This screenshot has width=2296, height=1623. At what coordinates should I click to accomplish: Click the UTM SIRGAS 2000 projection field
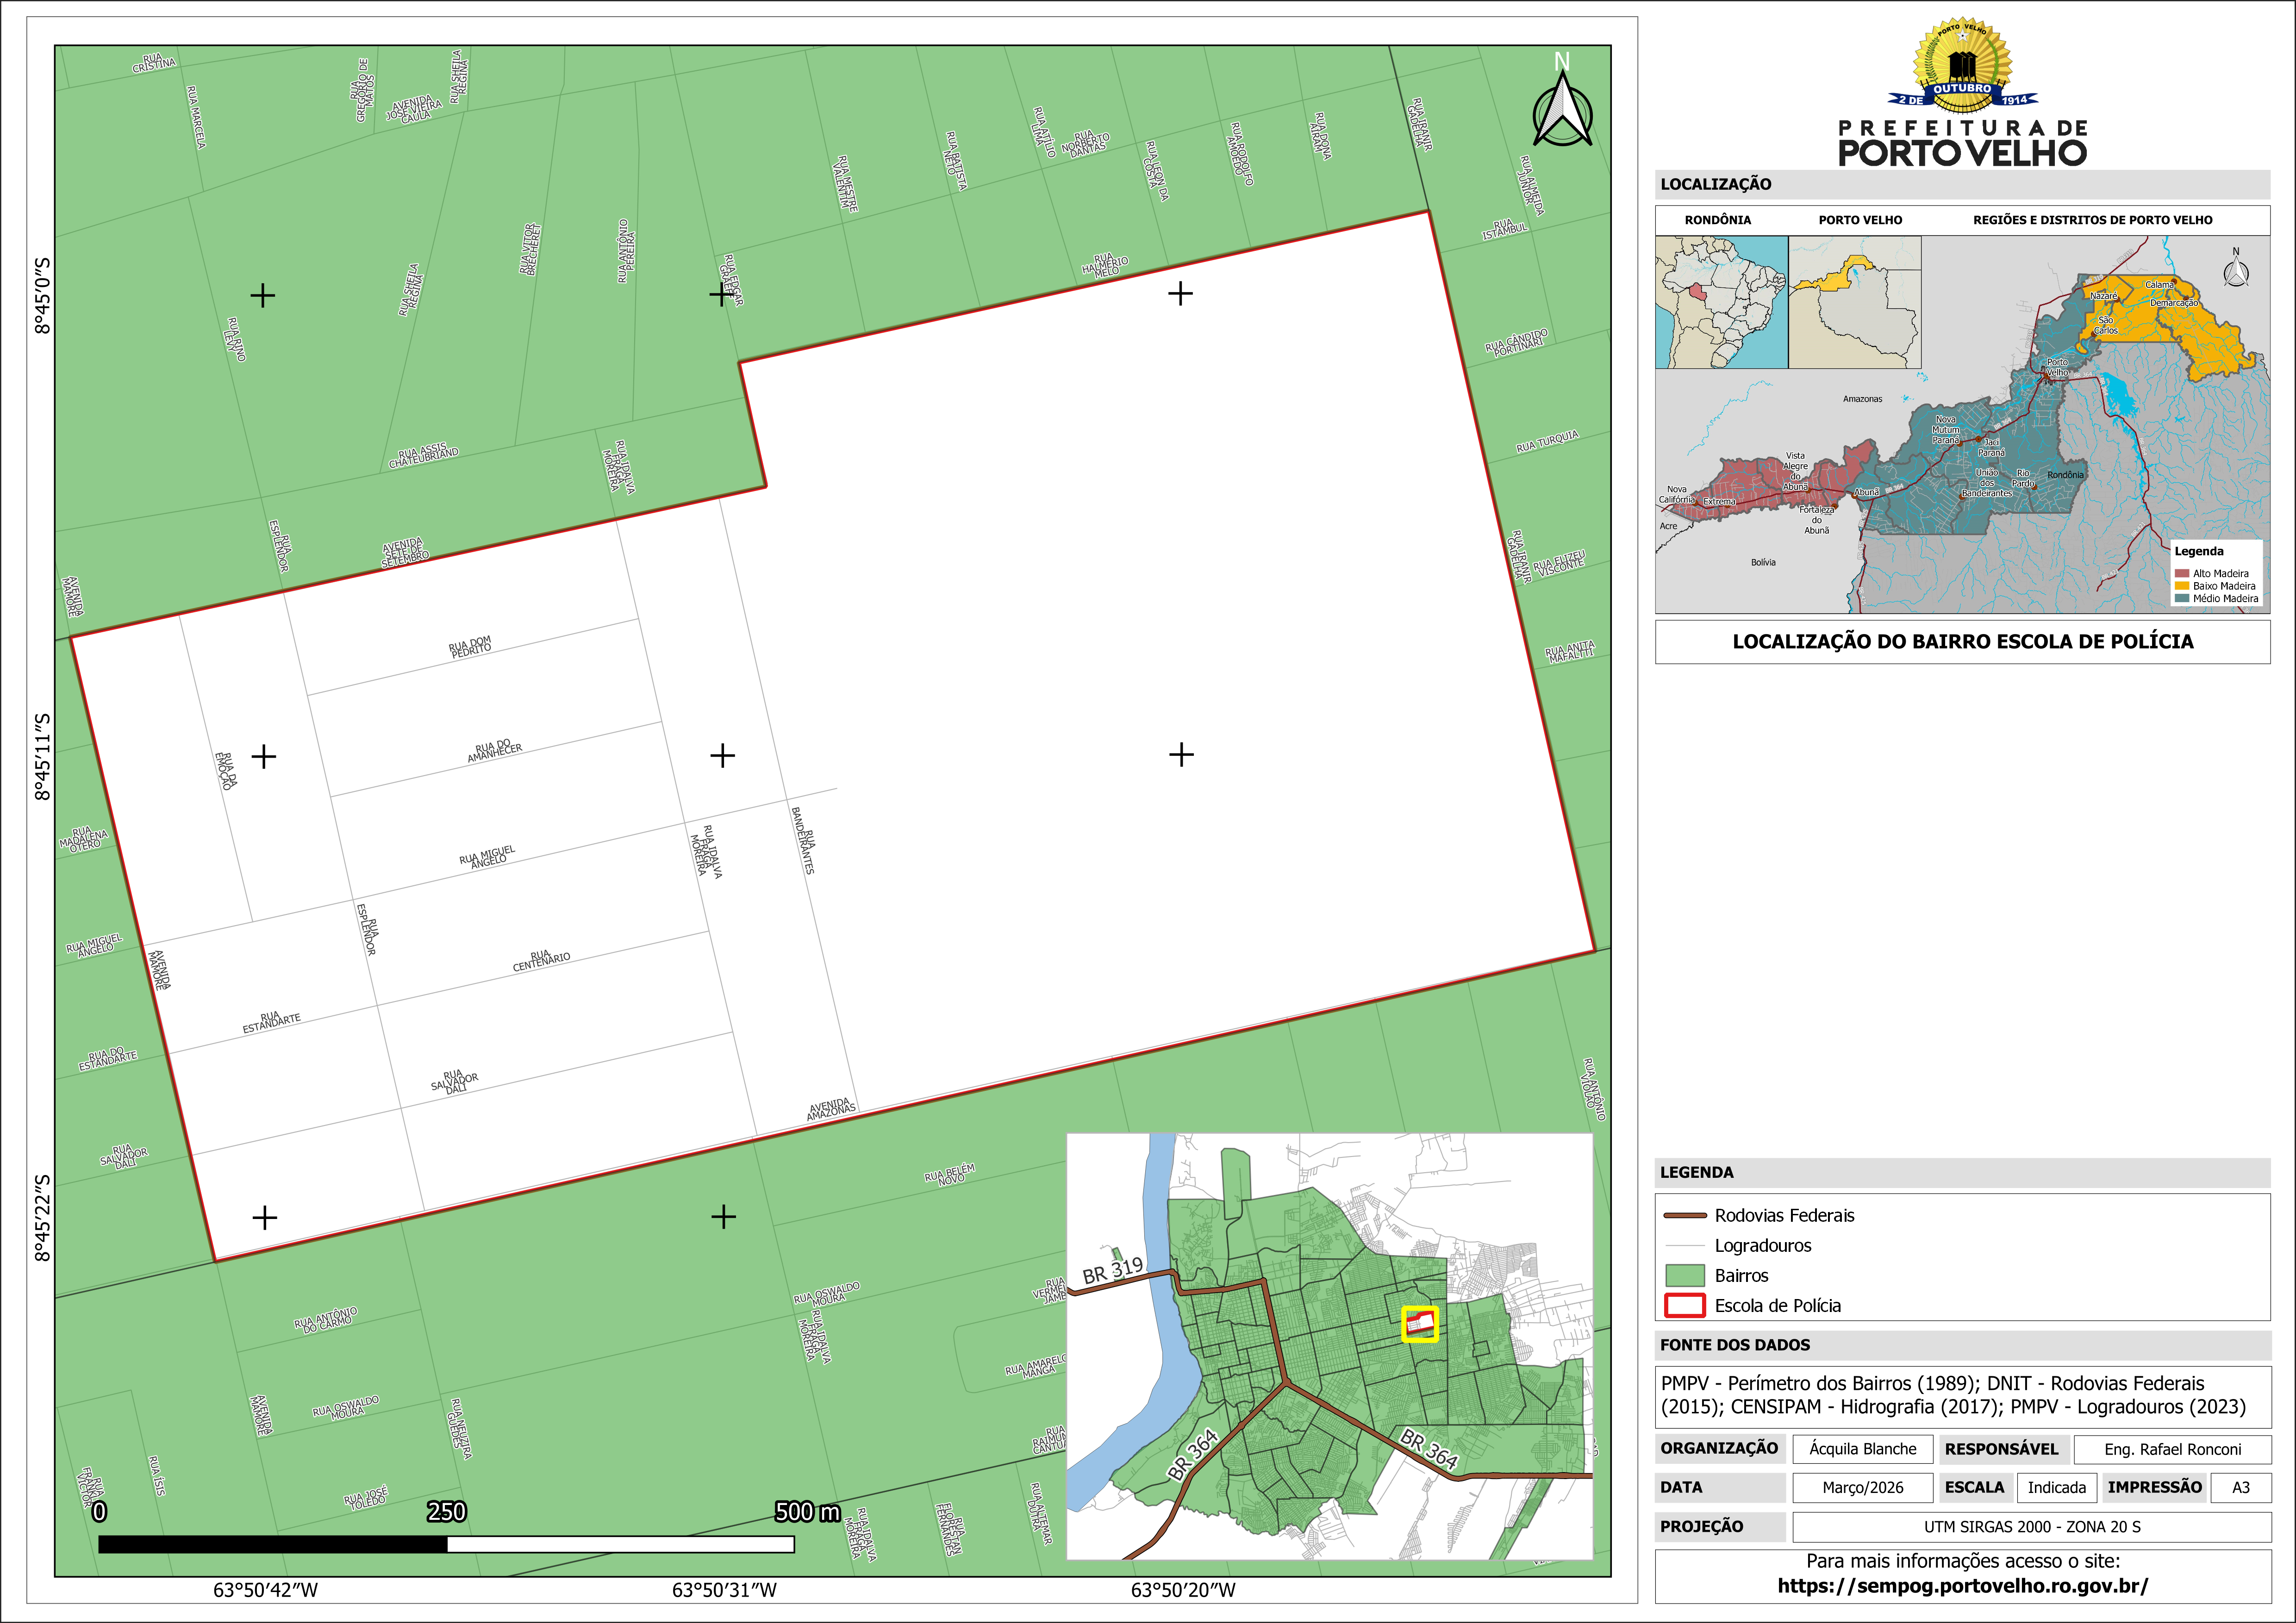coord(2031,1527)
